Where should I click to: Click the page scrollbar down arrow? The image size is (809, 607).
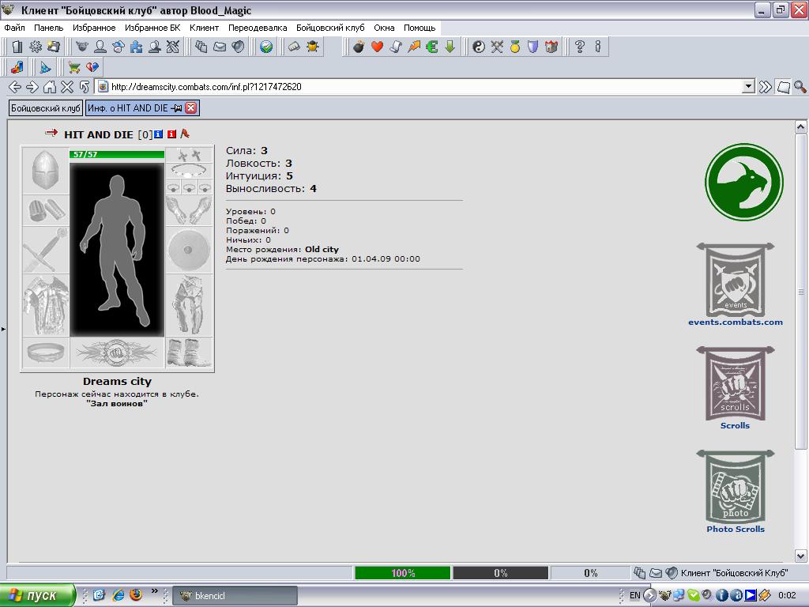tap(800, 556)
